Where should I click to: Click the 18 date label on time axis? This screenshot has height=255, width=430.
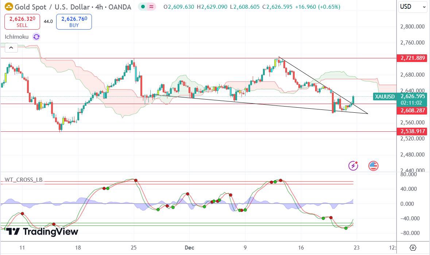click(78, 248)
